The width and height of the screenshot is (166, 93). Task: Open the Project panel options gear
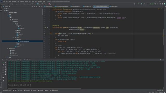click(39, 6)
